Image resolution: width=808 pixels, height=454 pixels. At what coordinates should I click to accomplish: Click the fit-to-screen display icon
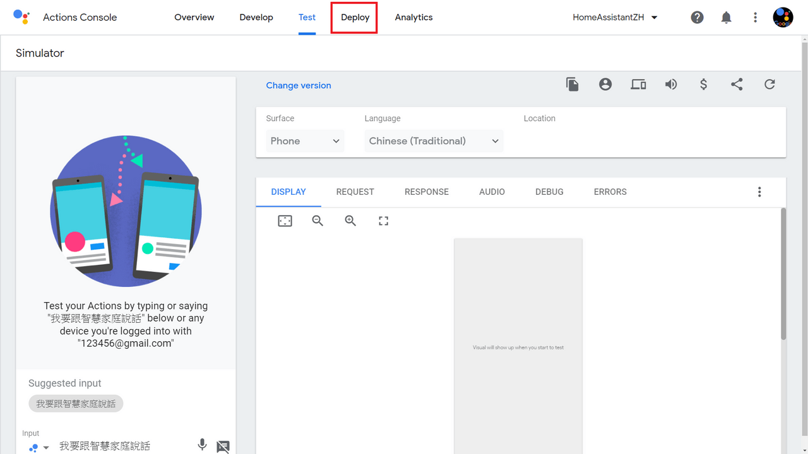coord(285,221)
